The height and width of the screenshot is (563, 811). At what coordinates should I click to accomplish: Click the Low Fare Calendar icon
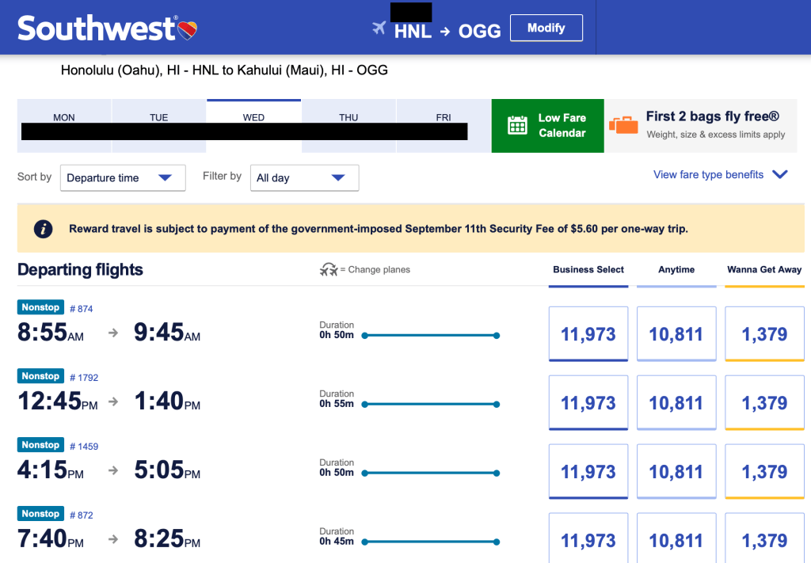517,125
